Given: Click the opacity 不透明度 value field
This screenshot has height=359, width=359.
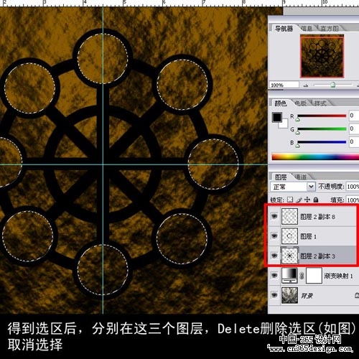Looking at the screenshot, I should 353,187.
